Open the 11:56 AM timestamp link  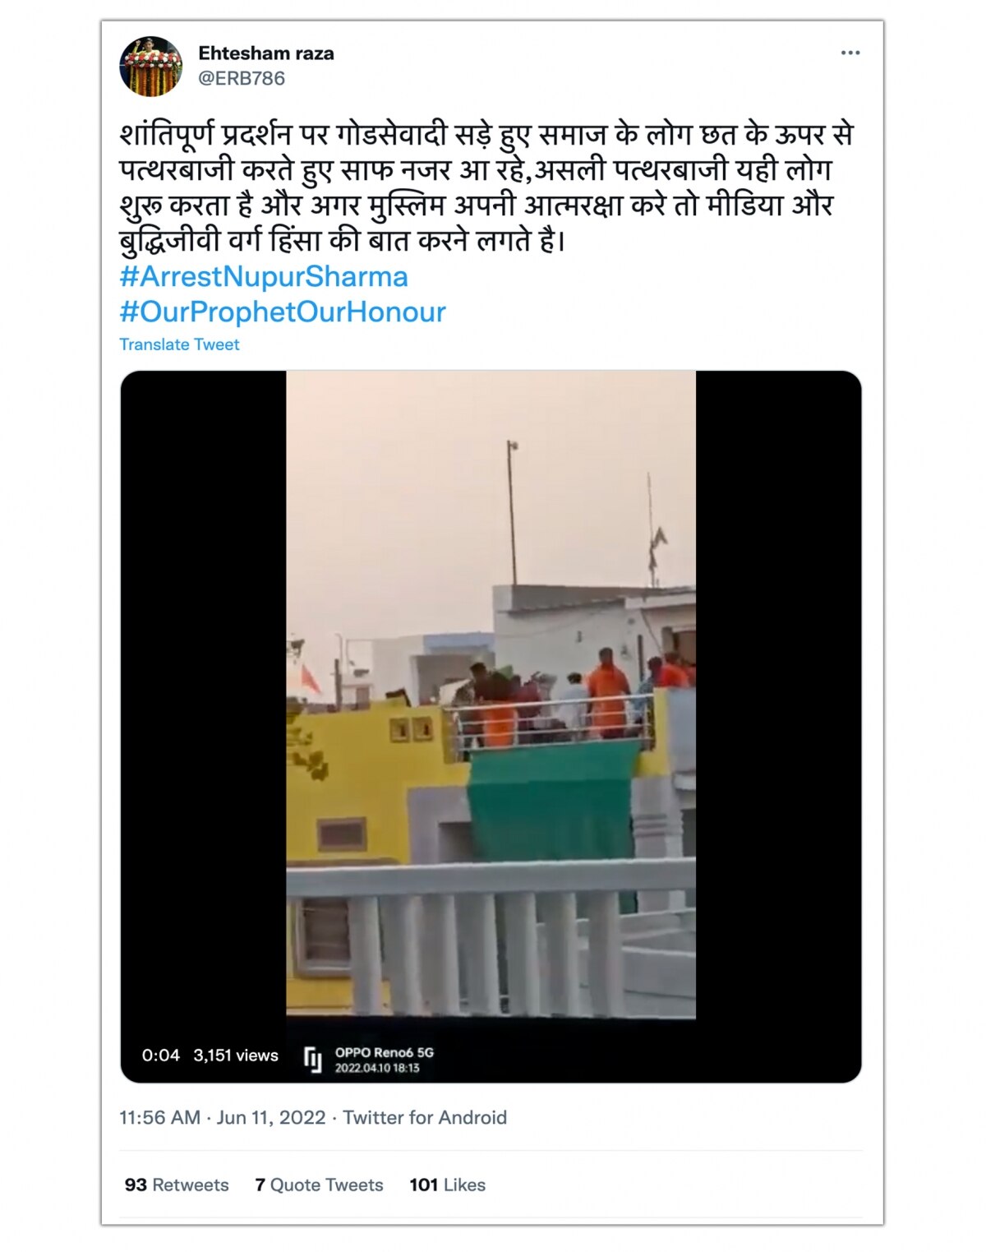[x=159, y=1117]
